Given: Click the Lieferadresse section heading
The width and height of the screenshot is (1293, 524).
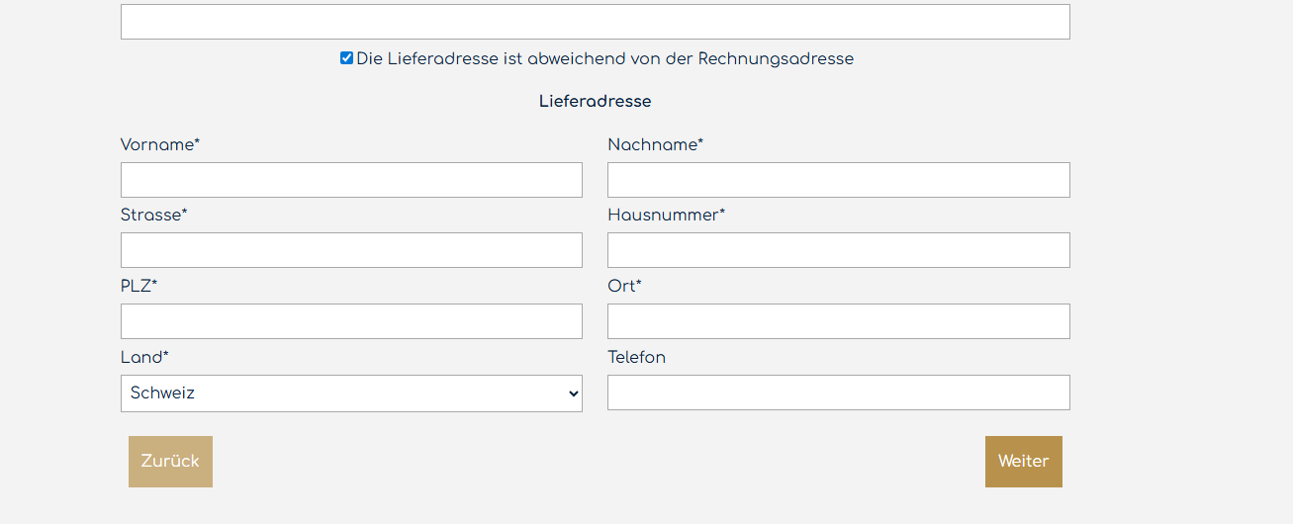Looking at the screenshot, I should [595, 102].
